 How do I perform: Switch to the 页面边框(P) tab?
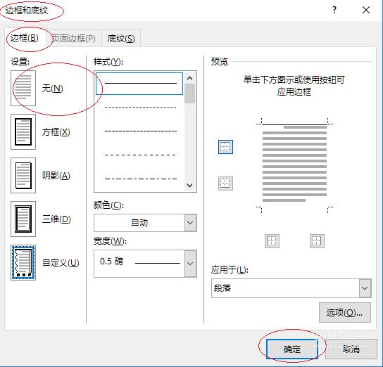click(x=74, y=38)
